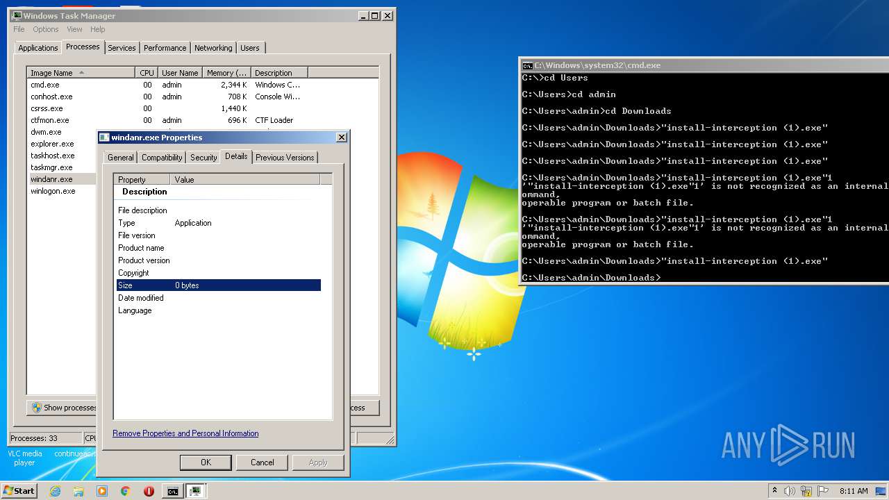Open Task Manager Options menu
The image size is (889, 500).
[46, 29]
